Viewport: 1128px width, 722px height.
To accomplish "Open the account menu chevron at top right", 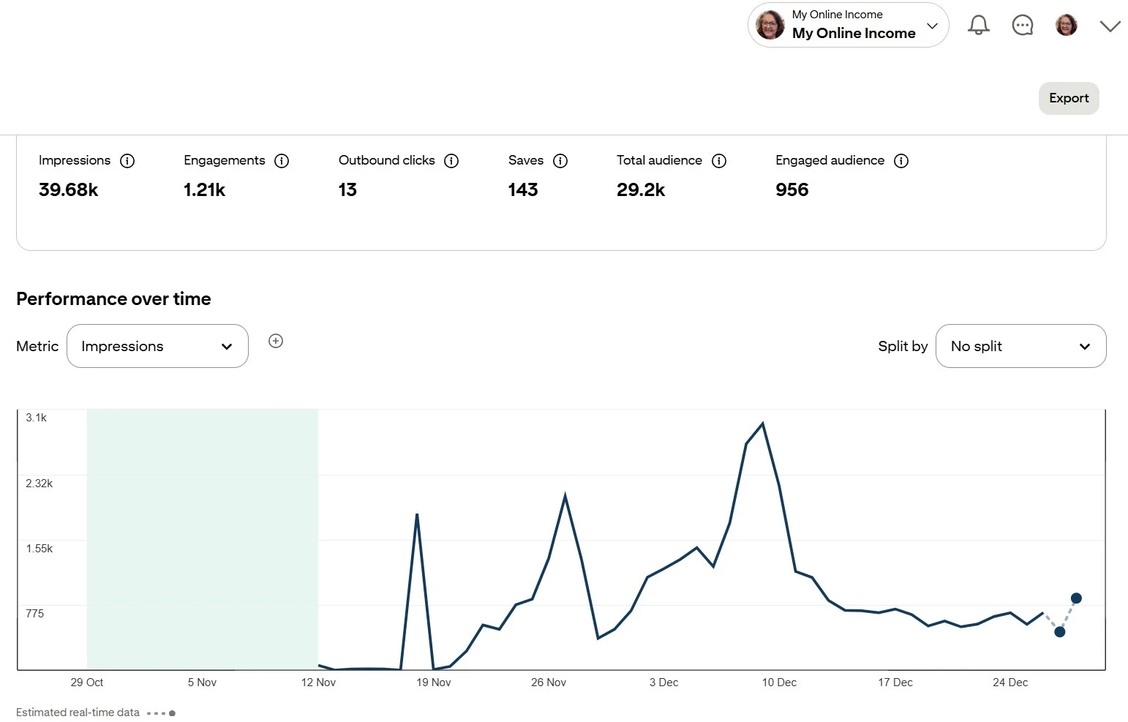I will 1109,25.
